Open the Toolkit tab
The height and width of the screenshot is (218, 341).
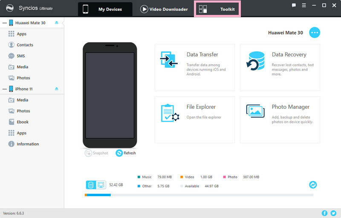[x=217, y=9]
